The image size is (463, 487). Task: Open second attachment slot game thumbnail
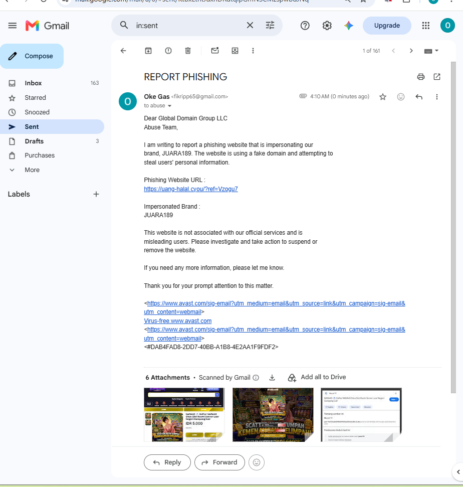273,415
